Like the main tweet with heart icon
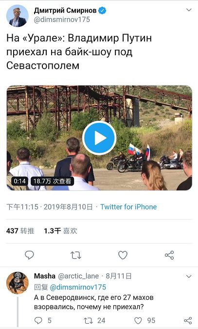 pos(123,255)
